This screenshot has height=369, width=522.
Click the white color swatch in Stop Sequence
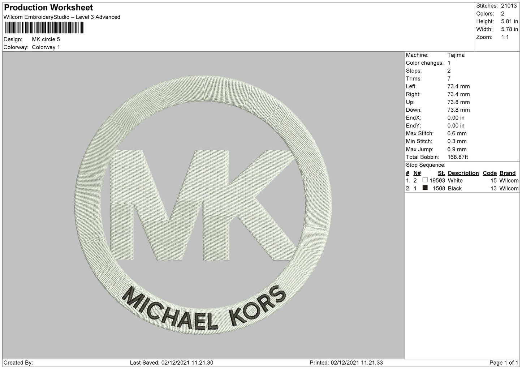point(425,180)
